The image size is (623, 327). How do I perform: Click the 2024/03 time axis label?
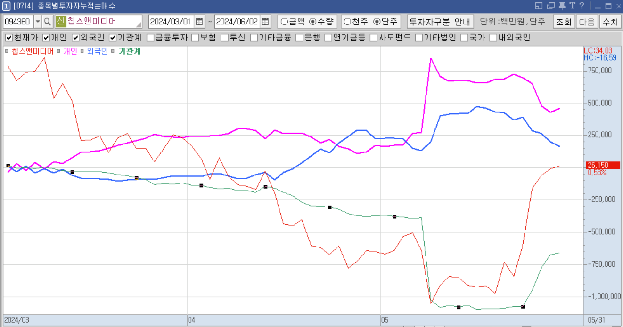coord(16,320)
